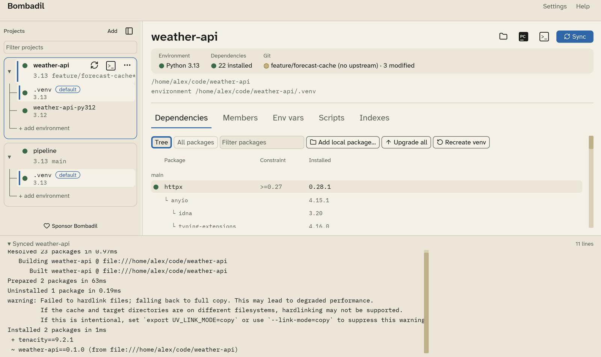Switch to Tree view

(x=162, y=142)
